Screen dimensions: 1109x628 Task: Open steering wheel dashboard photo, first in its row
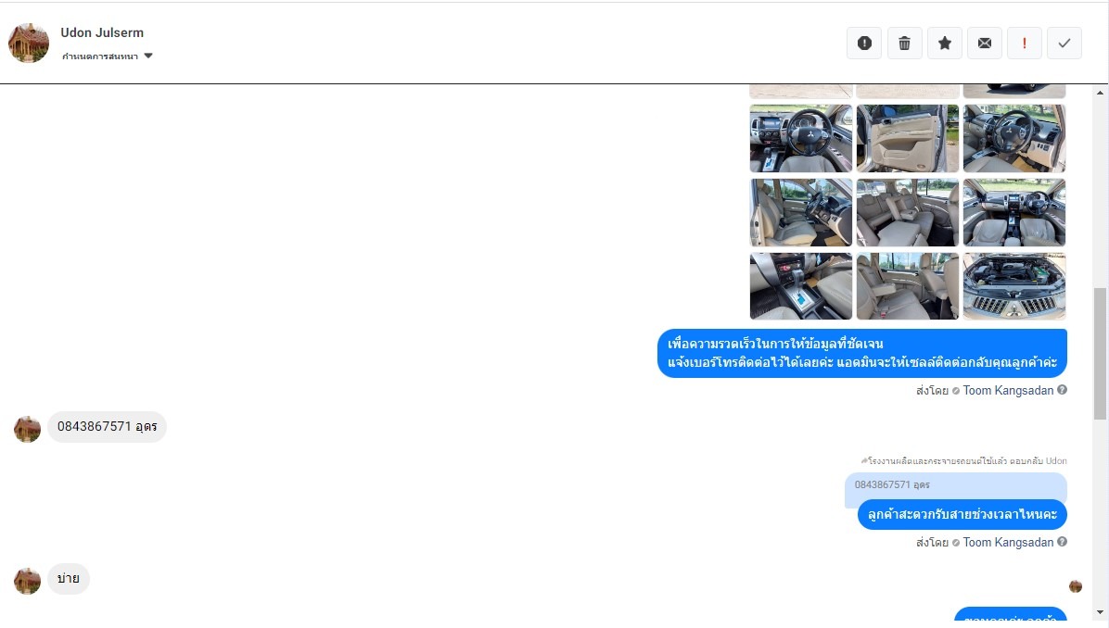(x=800, y=138)
